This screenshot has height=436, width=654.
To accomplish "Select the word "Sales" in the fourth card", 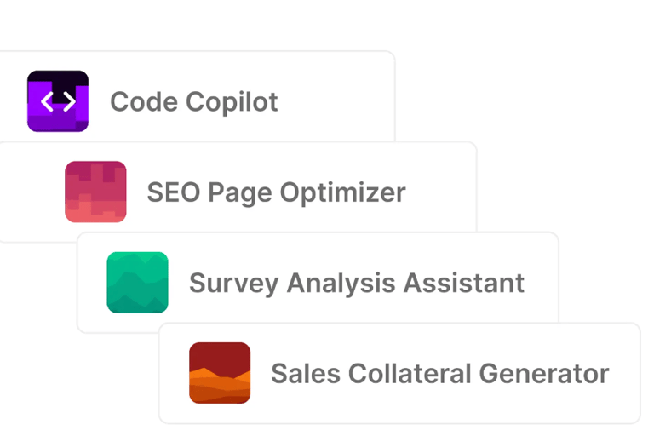I will point(306,374).
